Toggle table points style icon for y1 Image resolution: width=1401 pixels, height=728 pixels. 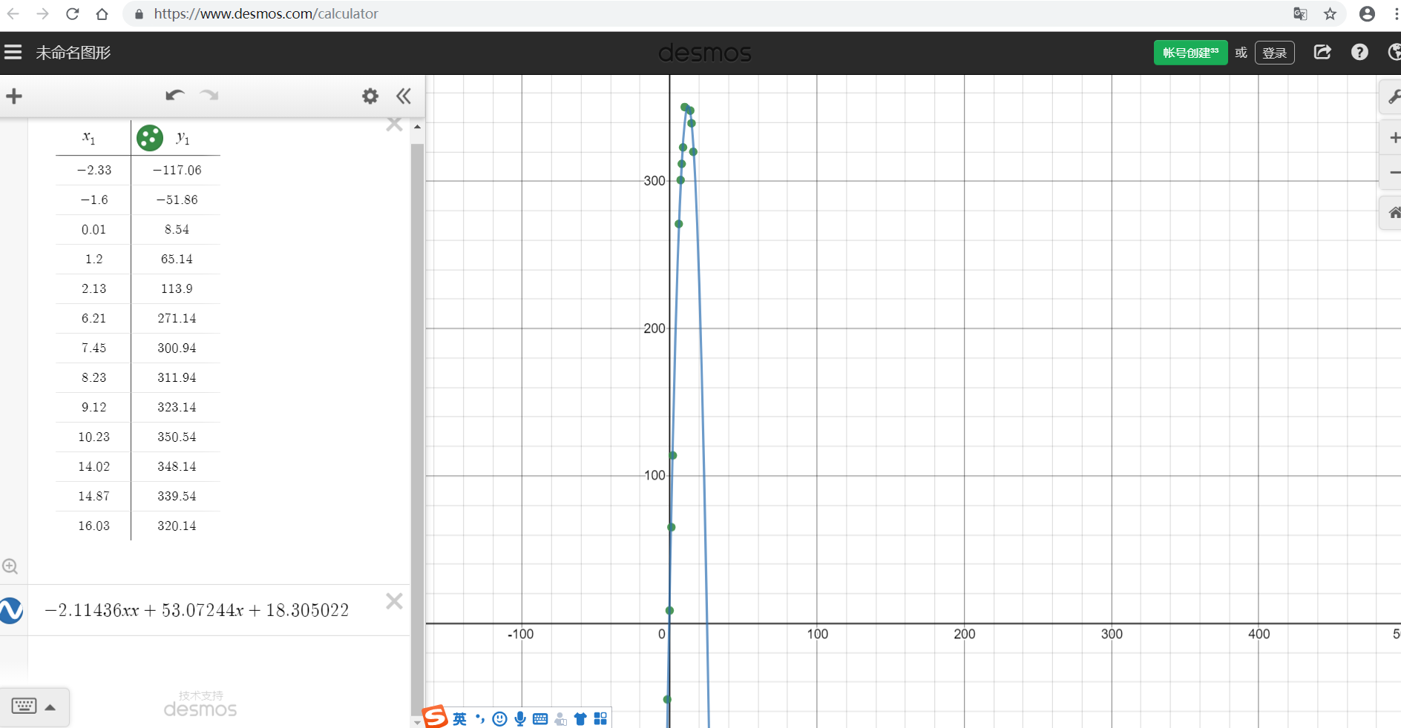pyautogui.click(x=150, y=137)
